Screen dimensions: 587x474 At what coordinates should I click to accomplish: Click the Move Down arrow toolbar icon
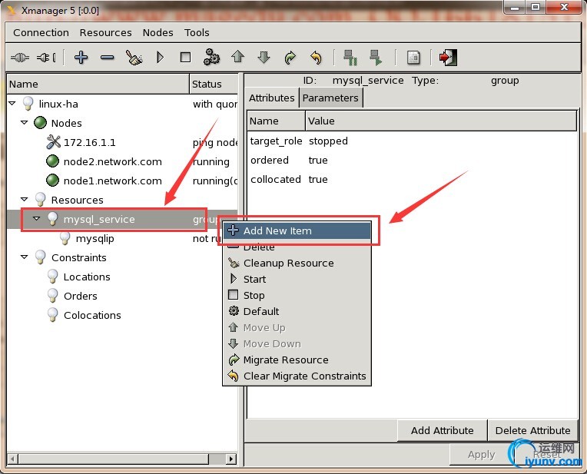264,58
